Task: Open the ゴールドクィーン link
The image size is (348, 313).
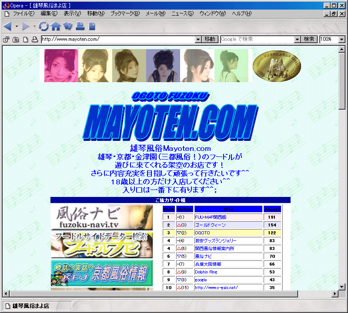Action: pos(210,225)
